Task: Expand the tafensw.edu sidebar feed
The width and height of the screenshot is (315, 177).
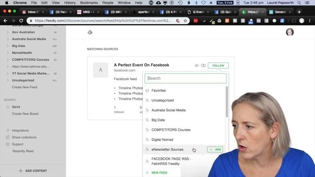Action: point(8,66)
